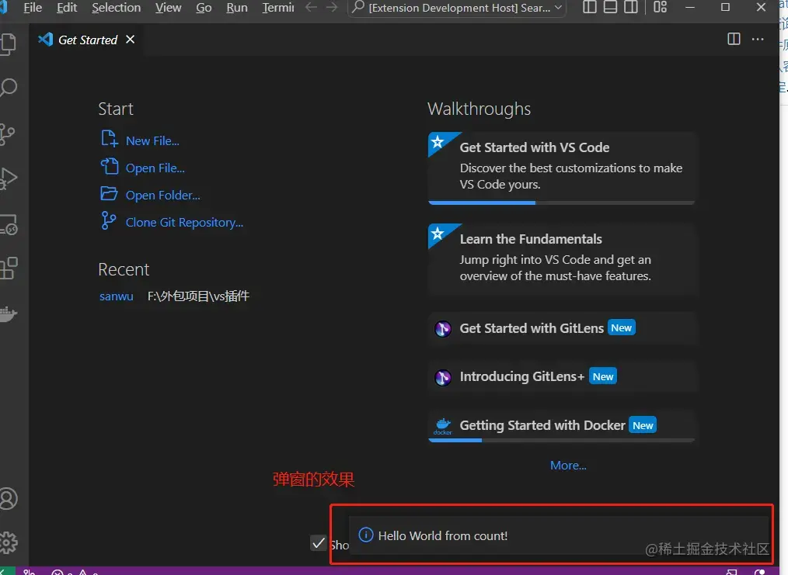Open the Edit menu
Viewport: 788px width, 575px height.
tap(67, 8)
